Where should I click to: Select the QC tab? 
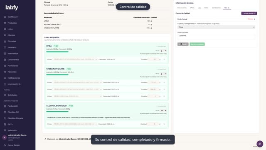coord(227,8)
